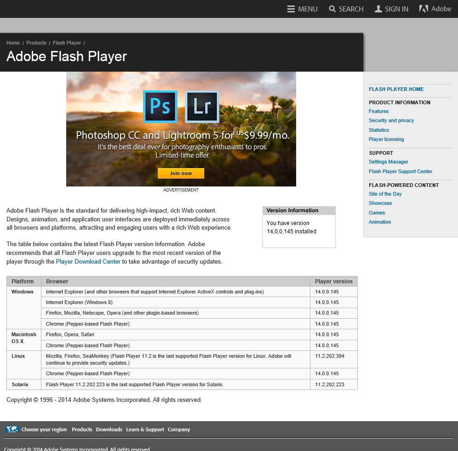
Task: Open the Games sidebar link
Action: [x=377, y=213]
